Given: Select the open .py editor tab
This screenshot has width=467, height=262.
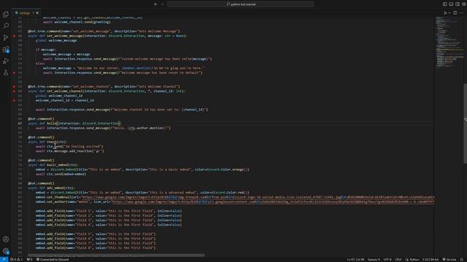Looking at the screenshot, I should tap(26, 13).
